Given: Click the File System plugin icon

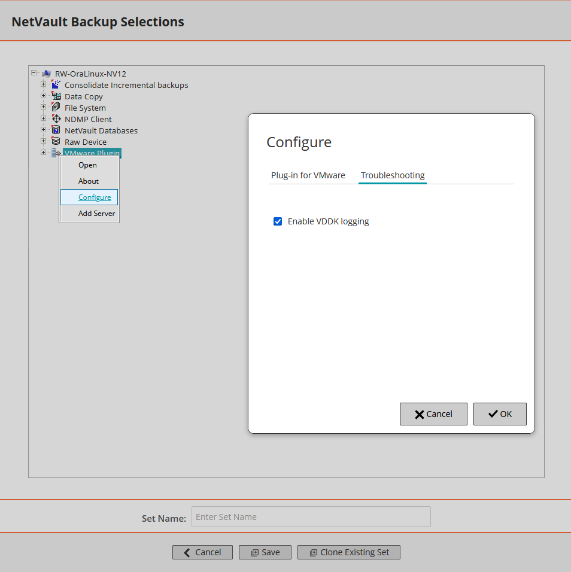Looking at the screenshot, I should tap(56, 107).
